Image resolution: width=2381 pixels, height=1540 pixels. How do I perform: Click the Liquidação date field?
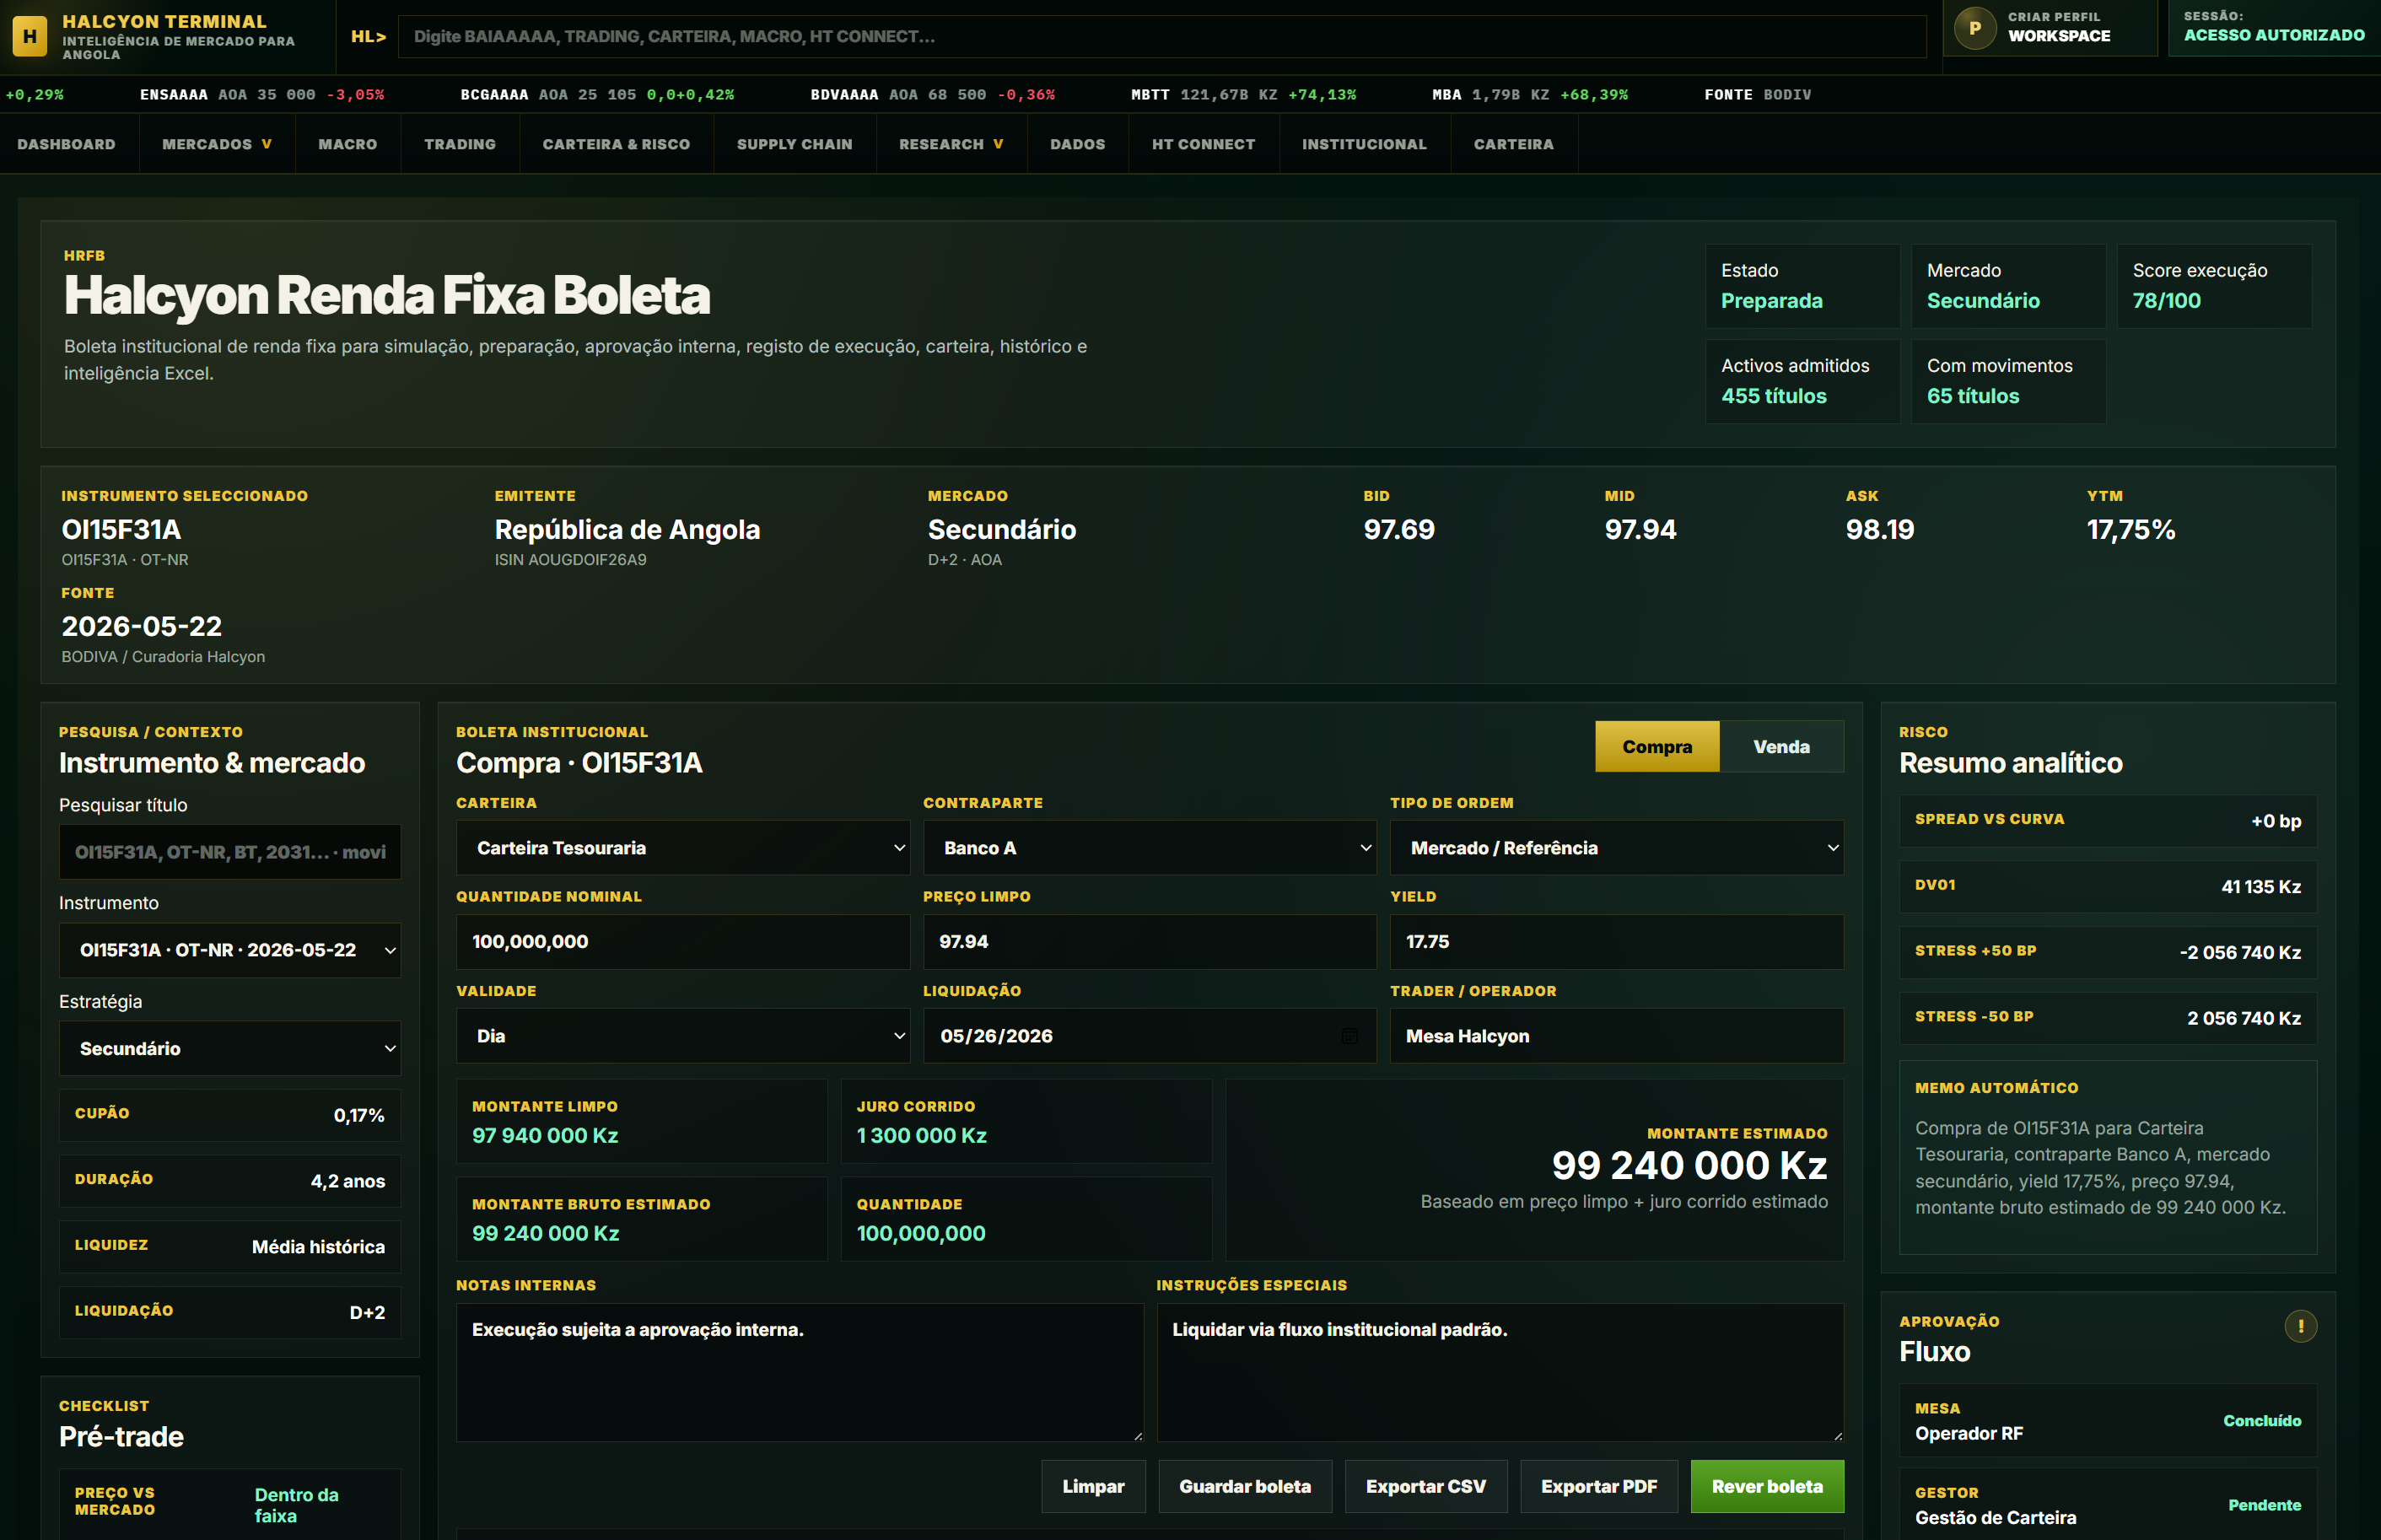point(1149,1036)
